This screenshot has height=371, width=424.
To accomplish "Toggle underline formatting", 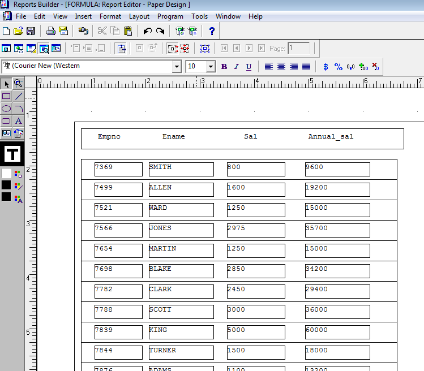I will coord(249,67).
